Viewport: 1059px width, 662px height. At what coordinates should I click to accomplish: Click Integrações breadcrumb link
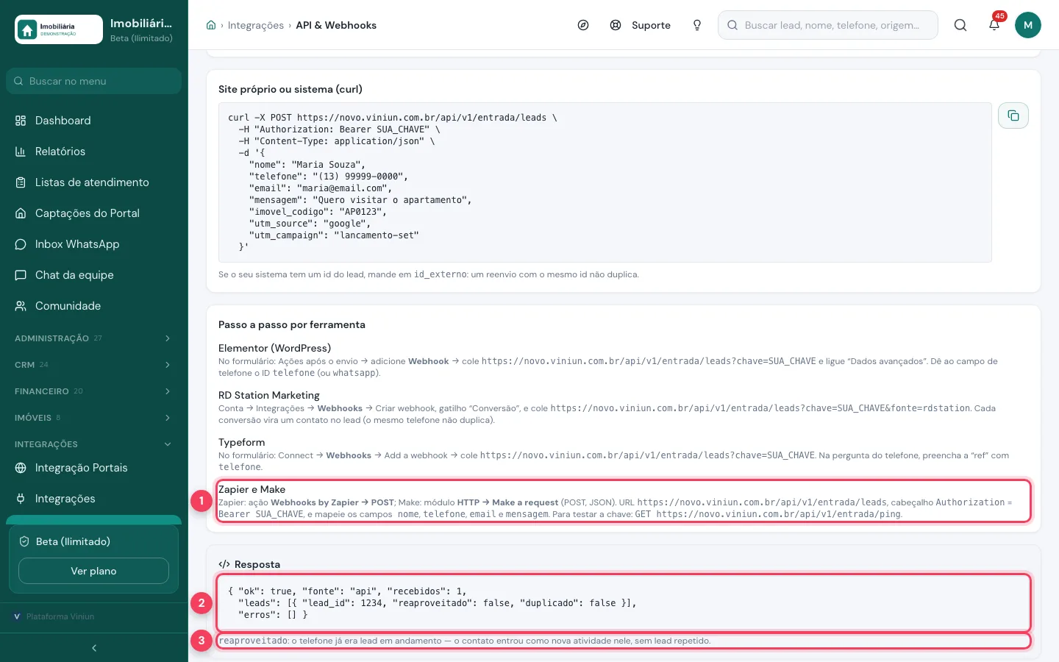tap(255, 25)
